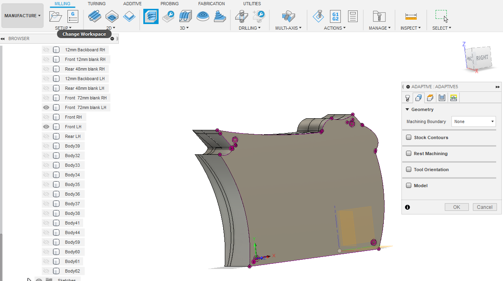
Task: Select Body39 in the browser
Action: pos(72,146)
